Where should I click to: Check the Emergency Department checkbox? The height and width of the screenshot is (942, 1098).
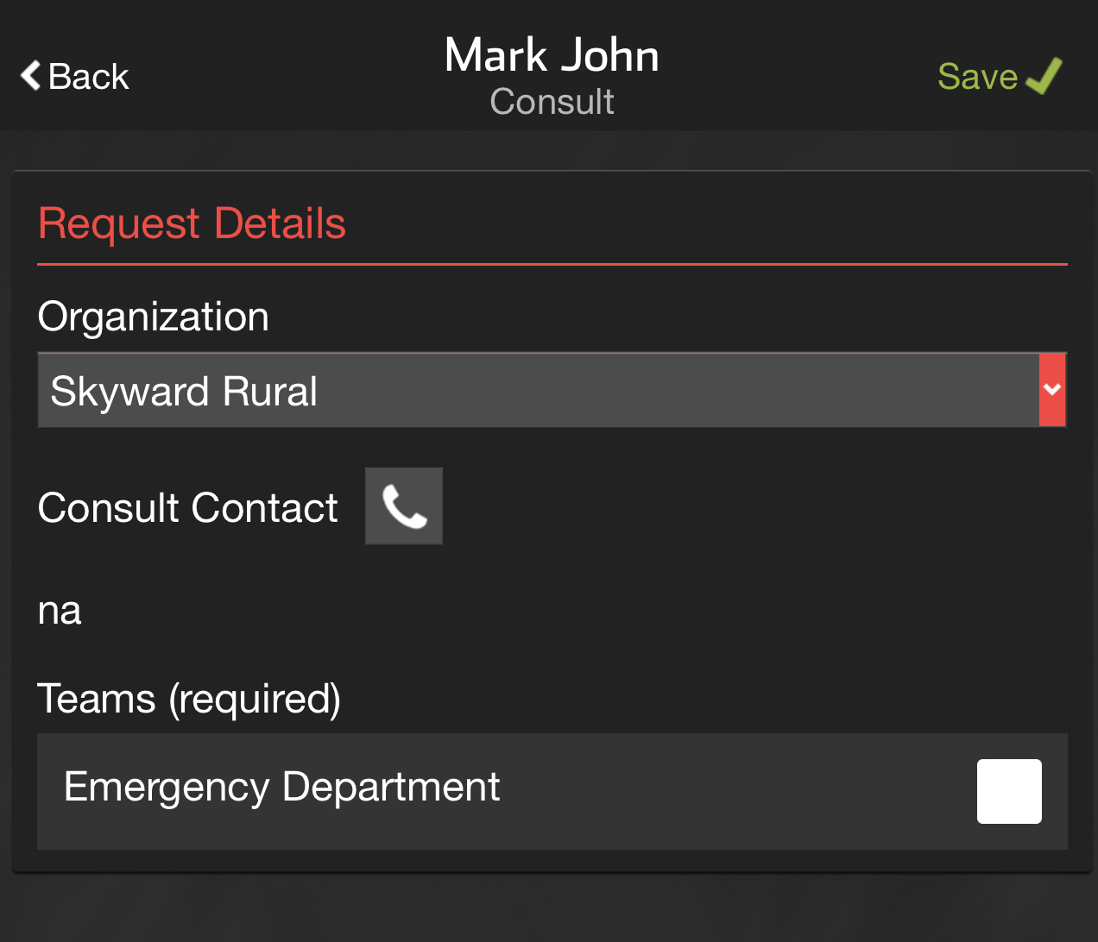coord(1009,791)
